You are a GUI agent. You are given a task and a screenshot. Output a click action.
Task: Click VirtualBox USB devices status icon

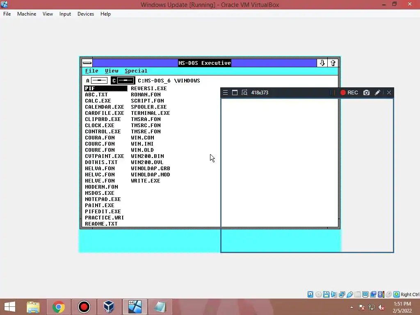[x=349, y=294]
